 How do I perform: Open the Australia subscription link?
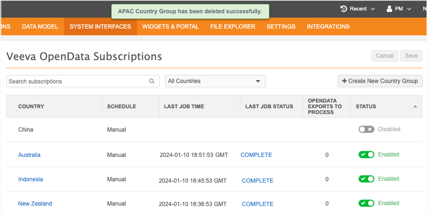(x=29, y=155)
